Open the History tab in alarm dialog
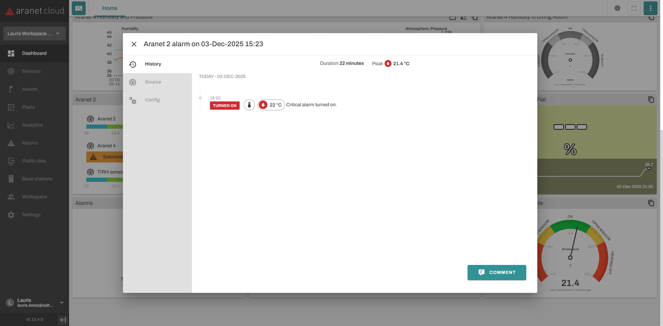This screenshot has height=326, width=663. [x=153, y=64]
